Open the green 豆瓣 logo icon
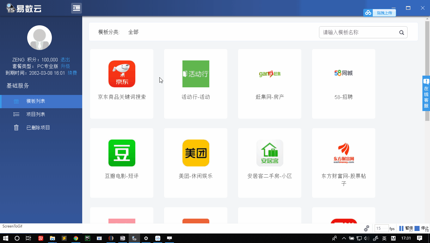 [122, 153]
